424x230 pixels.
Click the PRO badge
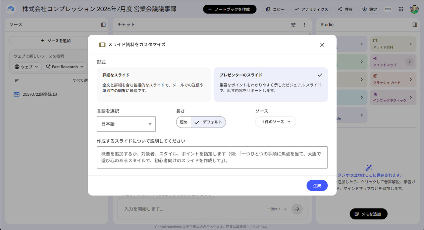click(x=388, y=9)
